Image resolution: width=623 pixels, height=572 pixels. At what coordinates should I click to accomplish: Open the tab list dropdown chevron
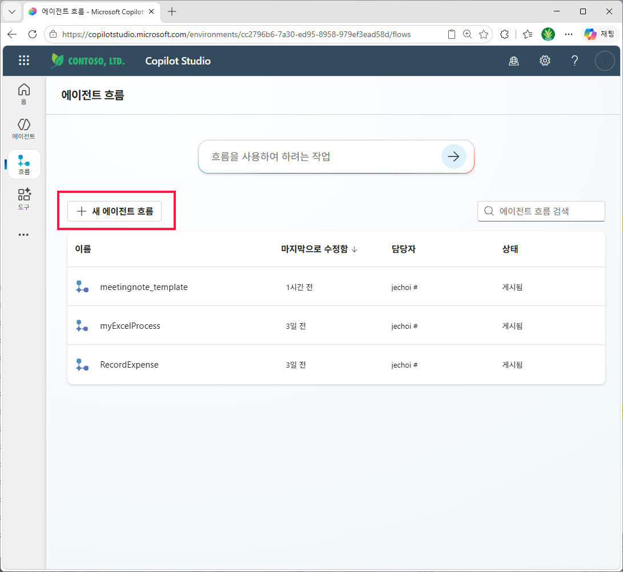click(12, 11)
